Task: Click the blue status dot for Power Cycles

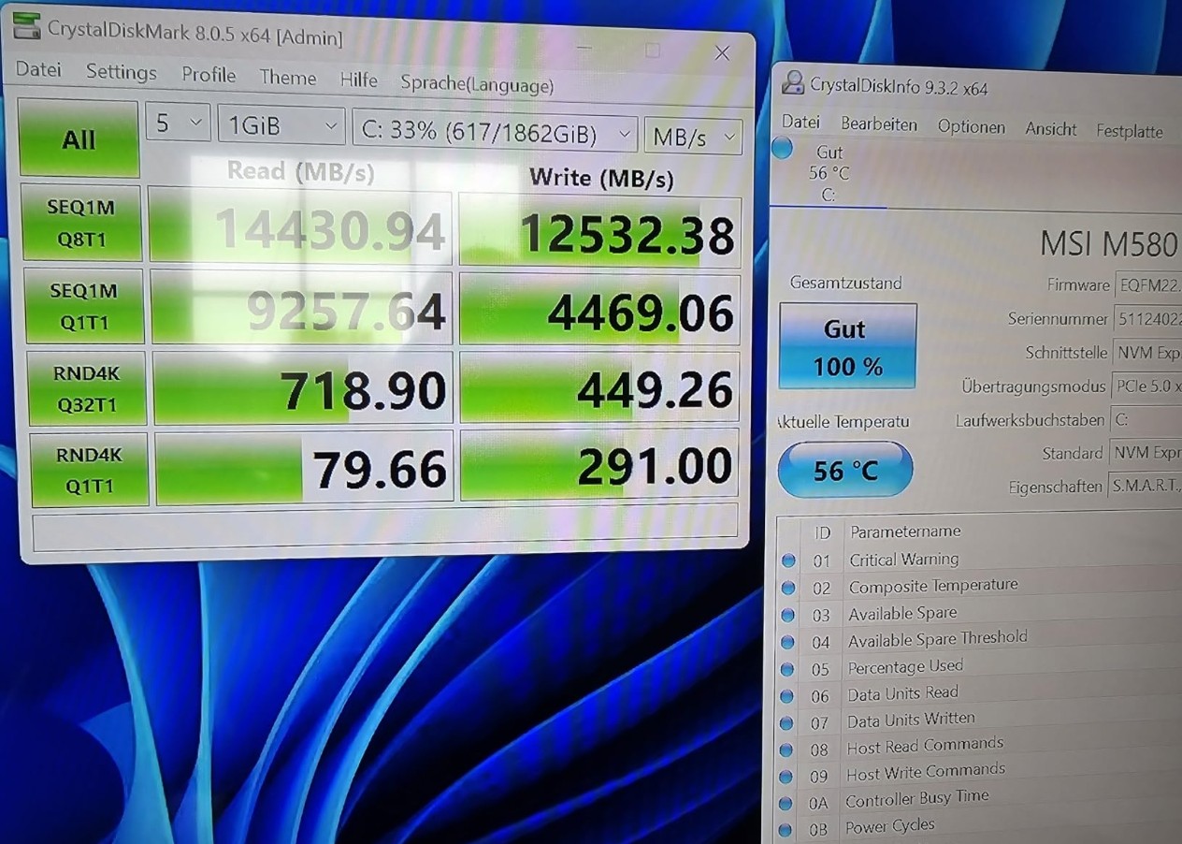Action: click(786, 830)
